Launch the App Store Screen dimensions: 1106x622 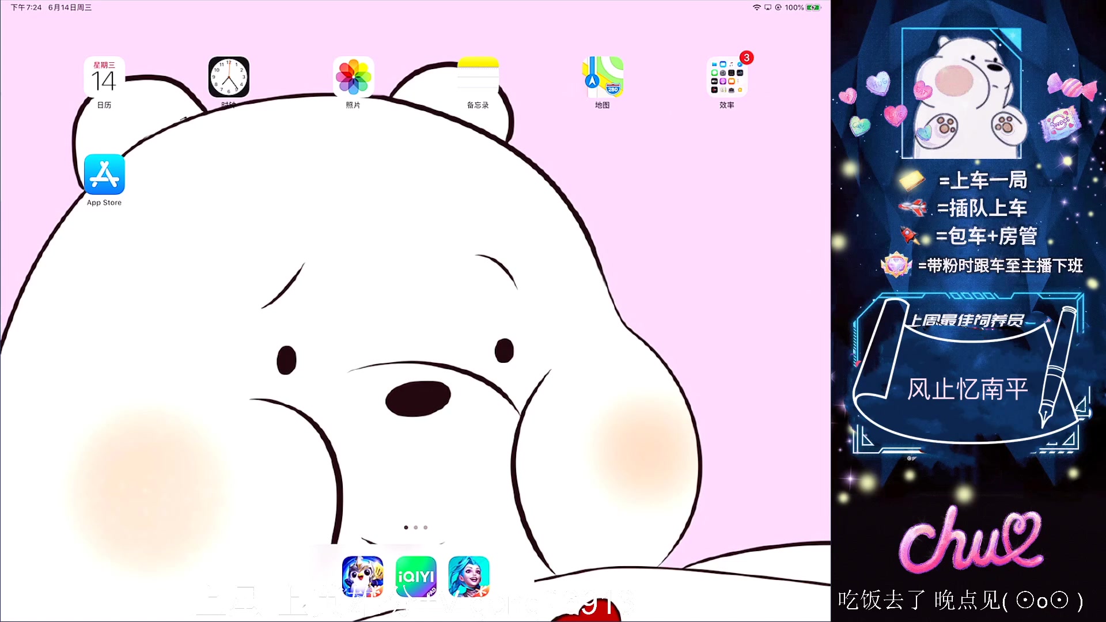pos(104,175)
